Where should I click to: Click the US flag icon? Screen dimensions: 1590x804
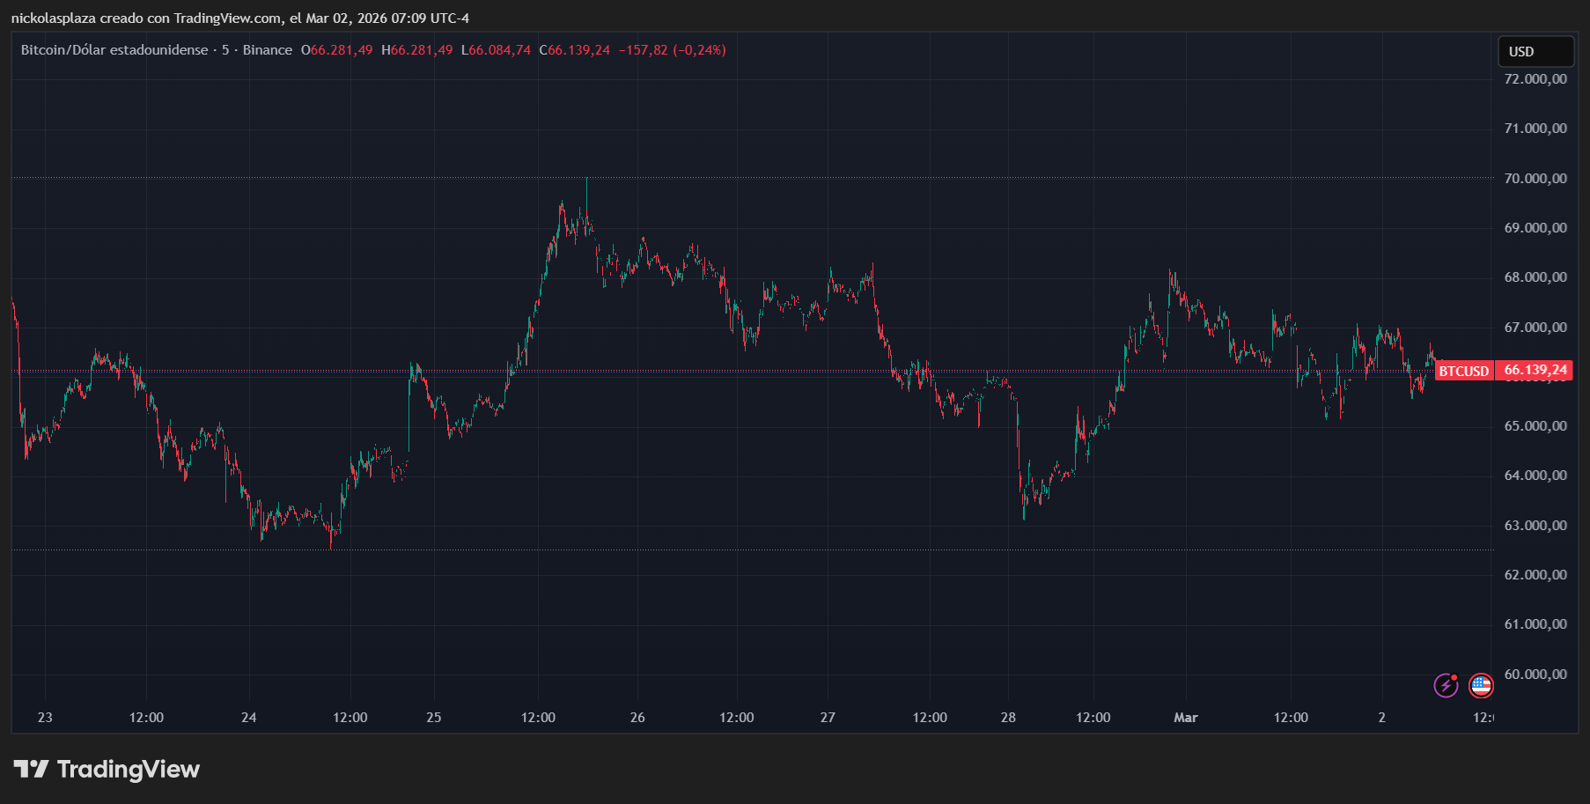1482,685
